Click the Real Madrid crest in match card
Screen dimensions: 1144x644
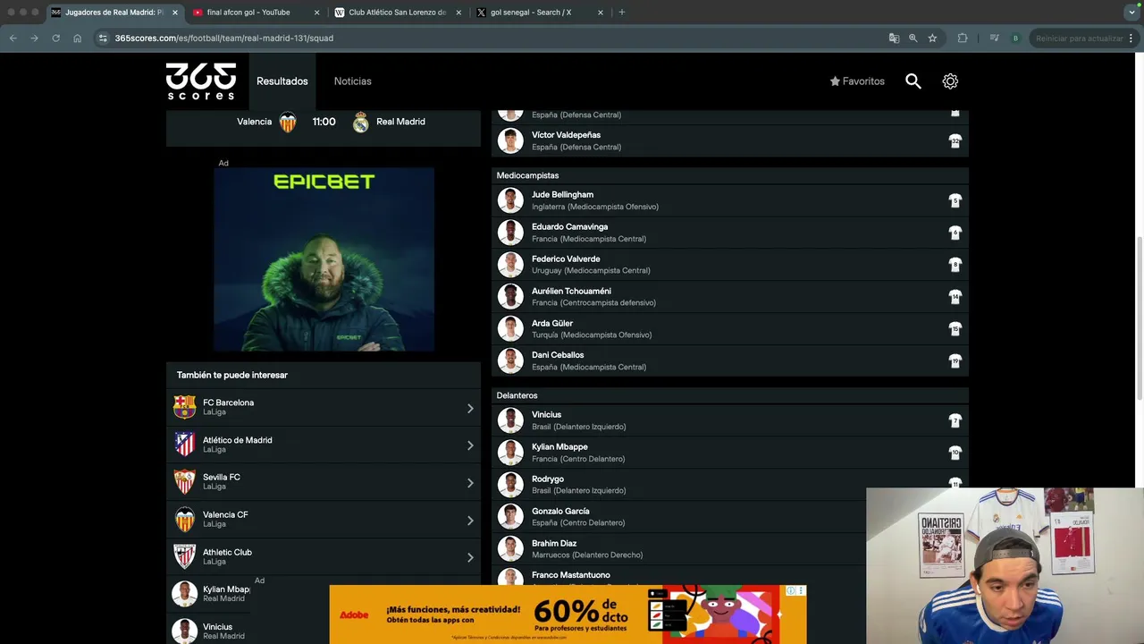[x=360, y=123]
